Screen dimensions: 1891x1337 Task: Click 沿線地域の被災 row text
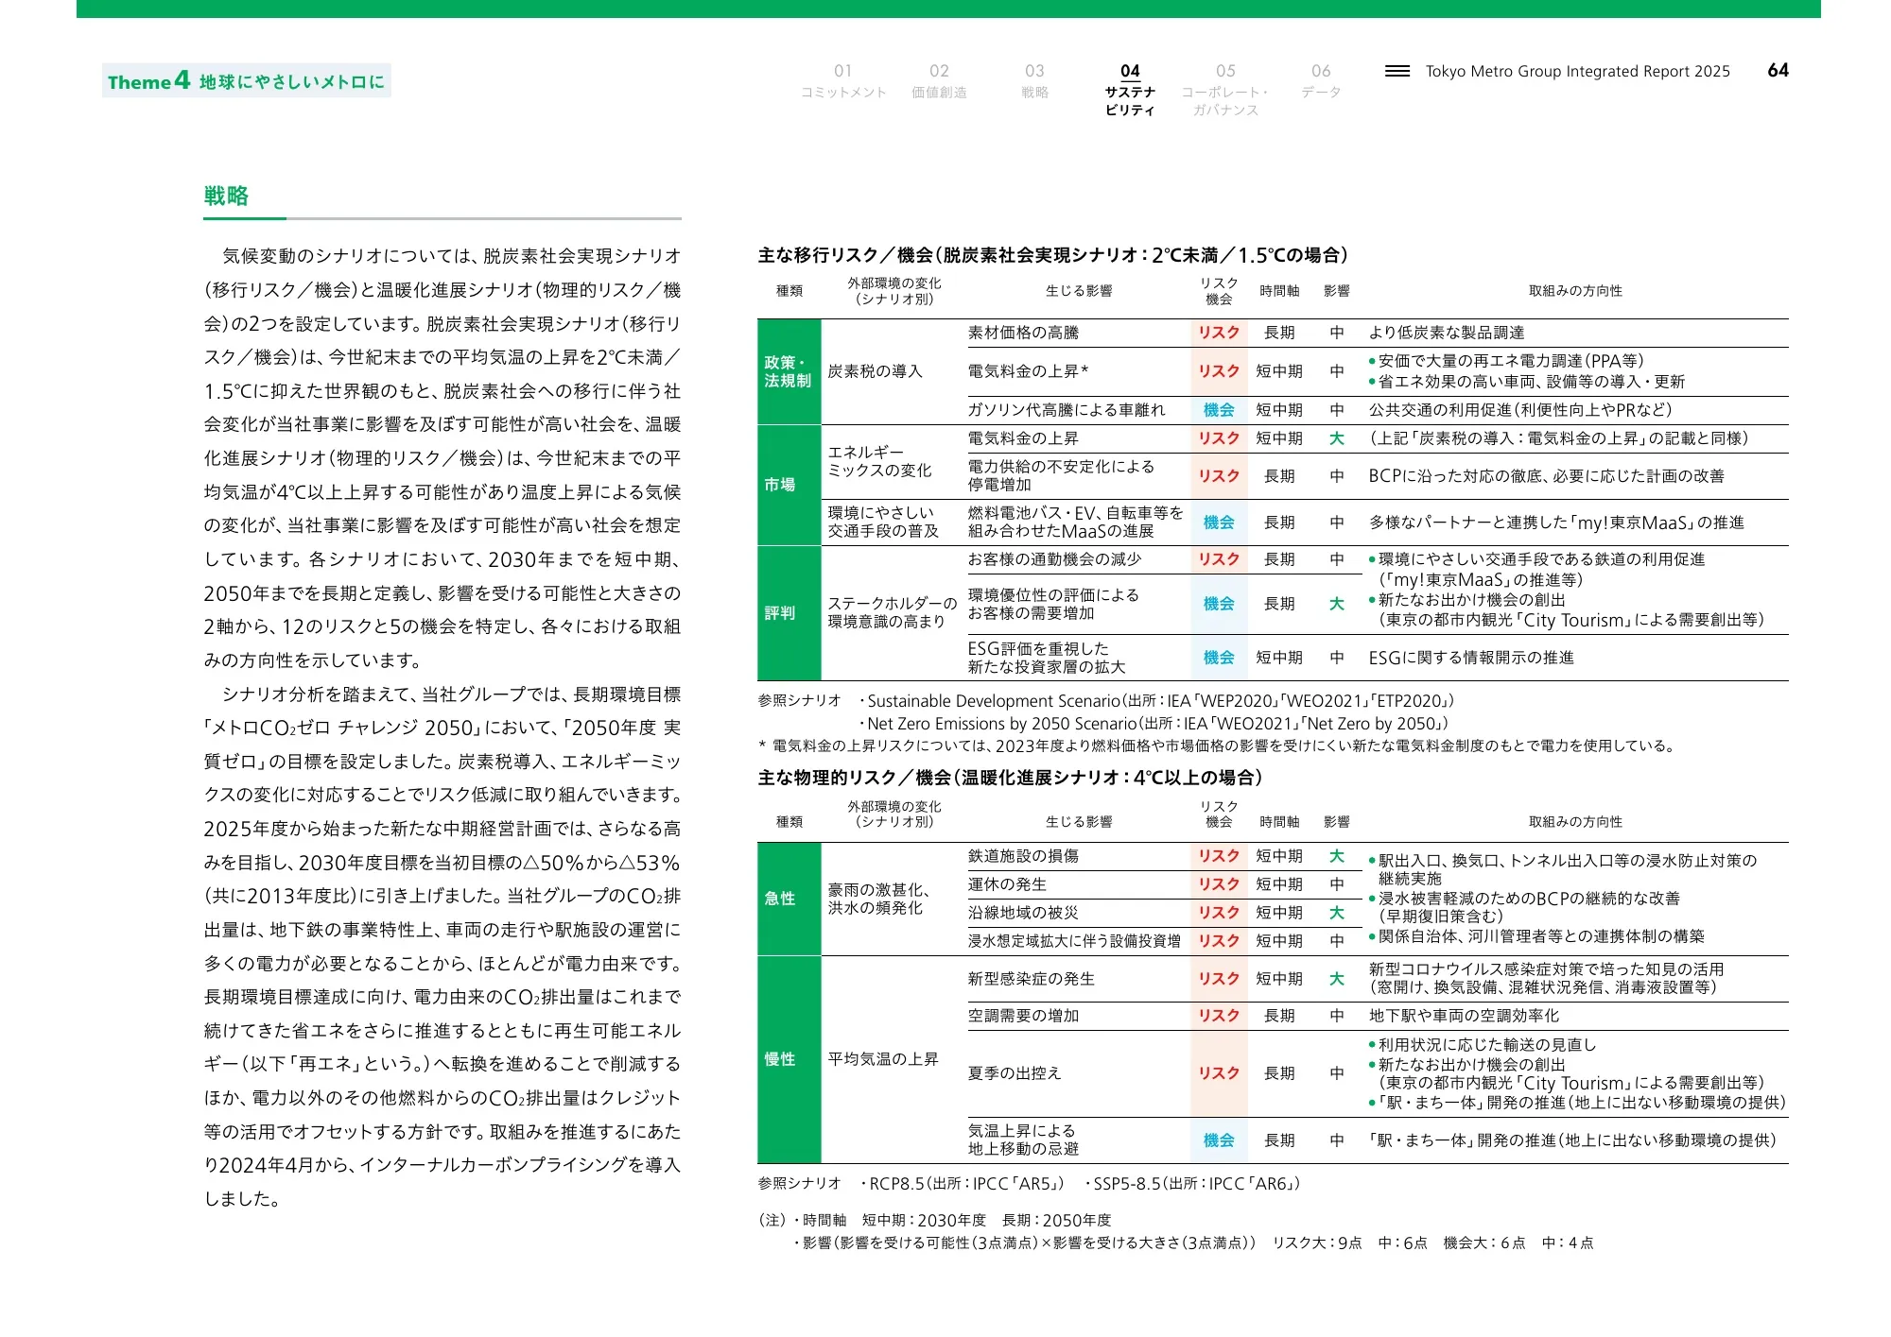(1023, 913)
